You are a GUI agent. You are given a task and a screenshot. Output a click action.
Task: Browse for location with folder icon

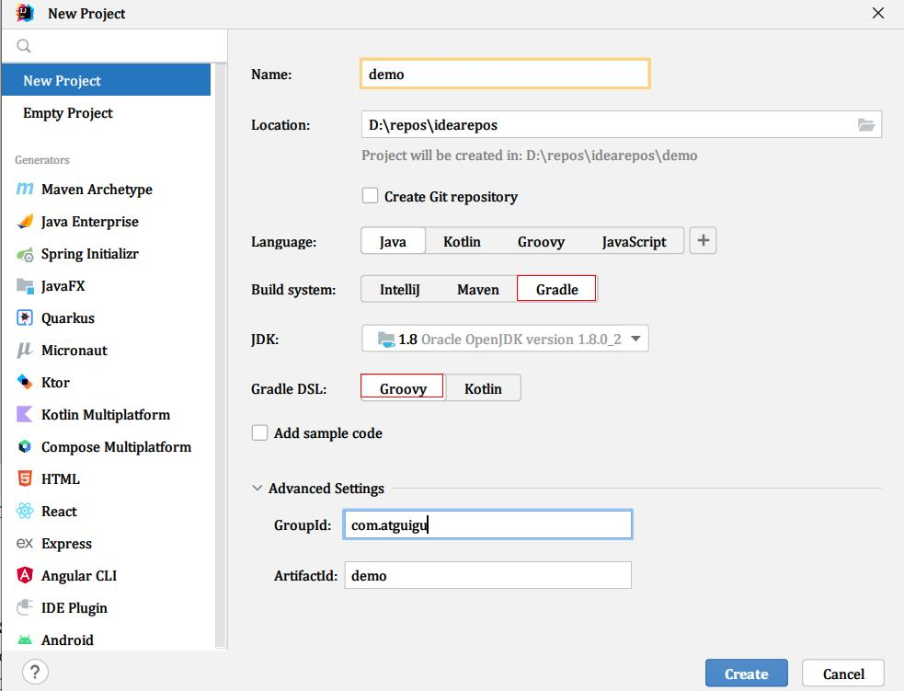tap(866, 124)
